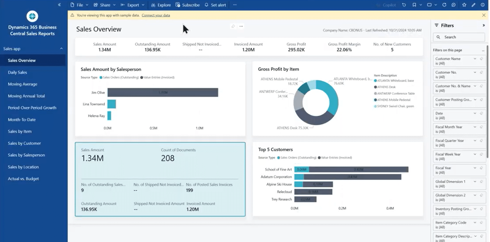Open the Daily Sales page
490x242 pixels.
(x=17, y=72)
